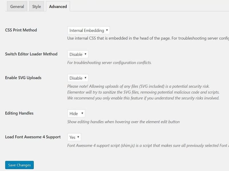Click the Elementor sanitize SVG files line
229x171 pixels.
point(143,92)
